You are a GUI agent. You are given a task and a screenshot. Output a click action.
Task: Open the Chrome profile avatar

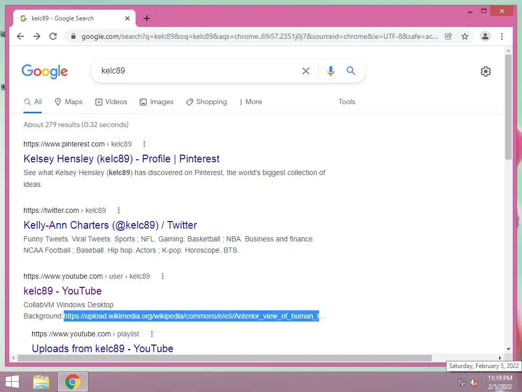tap(485, 36)
